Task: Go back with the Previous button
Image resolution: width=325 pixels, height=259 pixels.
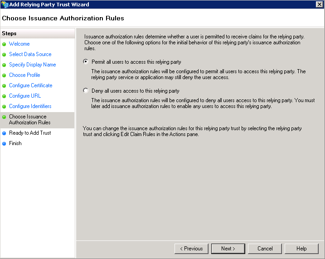Action: [191, 249]
